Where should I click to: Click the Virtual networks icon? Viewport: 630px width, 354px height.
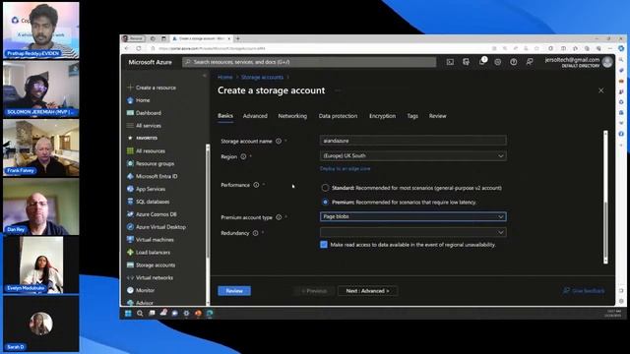click(130, 277)
